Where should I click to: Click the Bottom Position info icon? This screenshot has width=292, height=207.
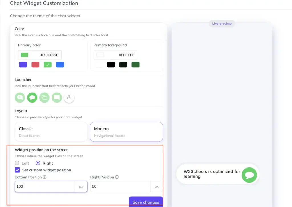pyautogui.click(x=44, y=177)
